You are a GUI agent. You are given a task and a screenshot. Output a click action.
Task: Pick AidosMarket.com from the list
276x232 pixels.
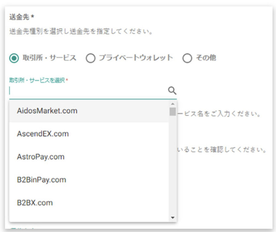pyautogui.click(x=89, y=111)
